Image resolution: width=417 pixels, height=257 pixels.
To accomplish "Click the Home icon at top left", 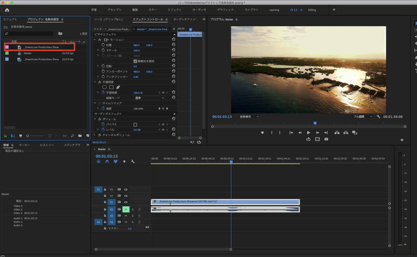I will [x=7, y=10].
